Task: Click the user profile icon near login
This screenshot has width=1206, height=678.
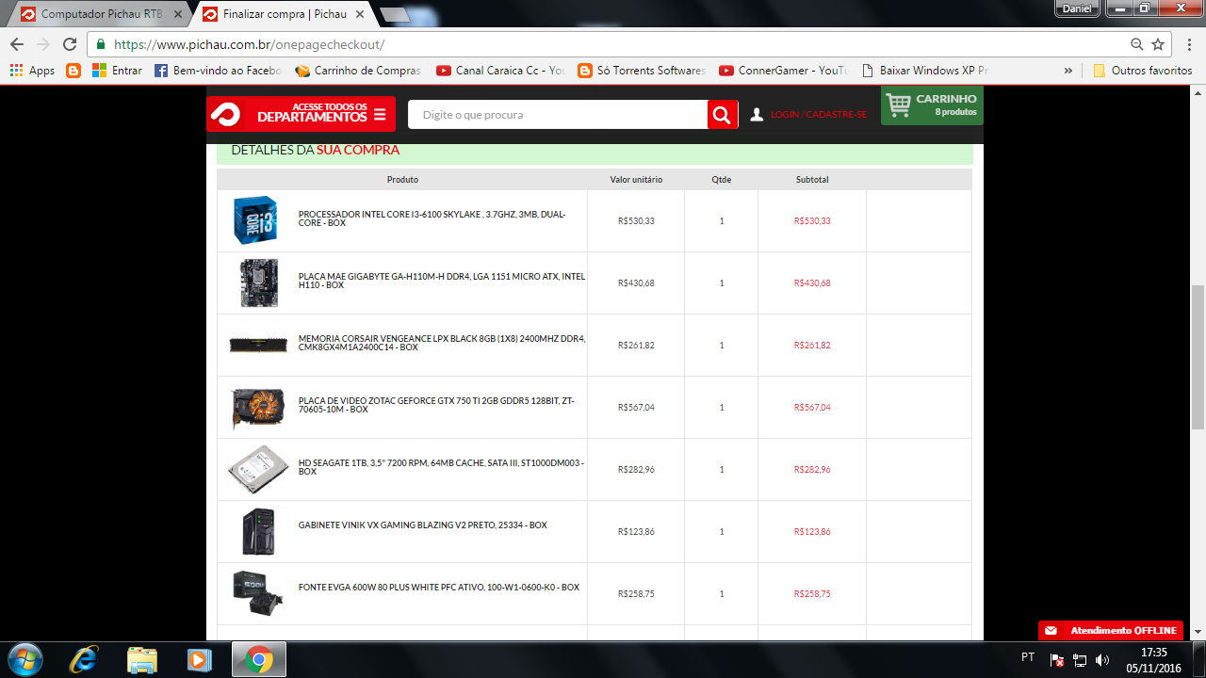Action: tap(757, 115)
